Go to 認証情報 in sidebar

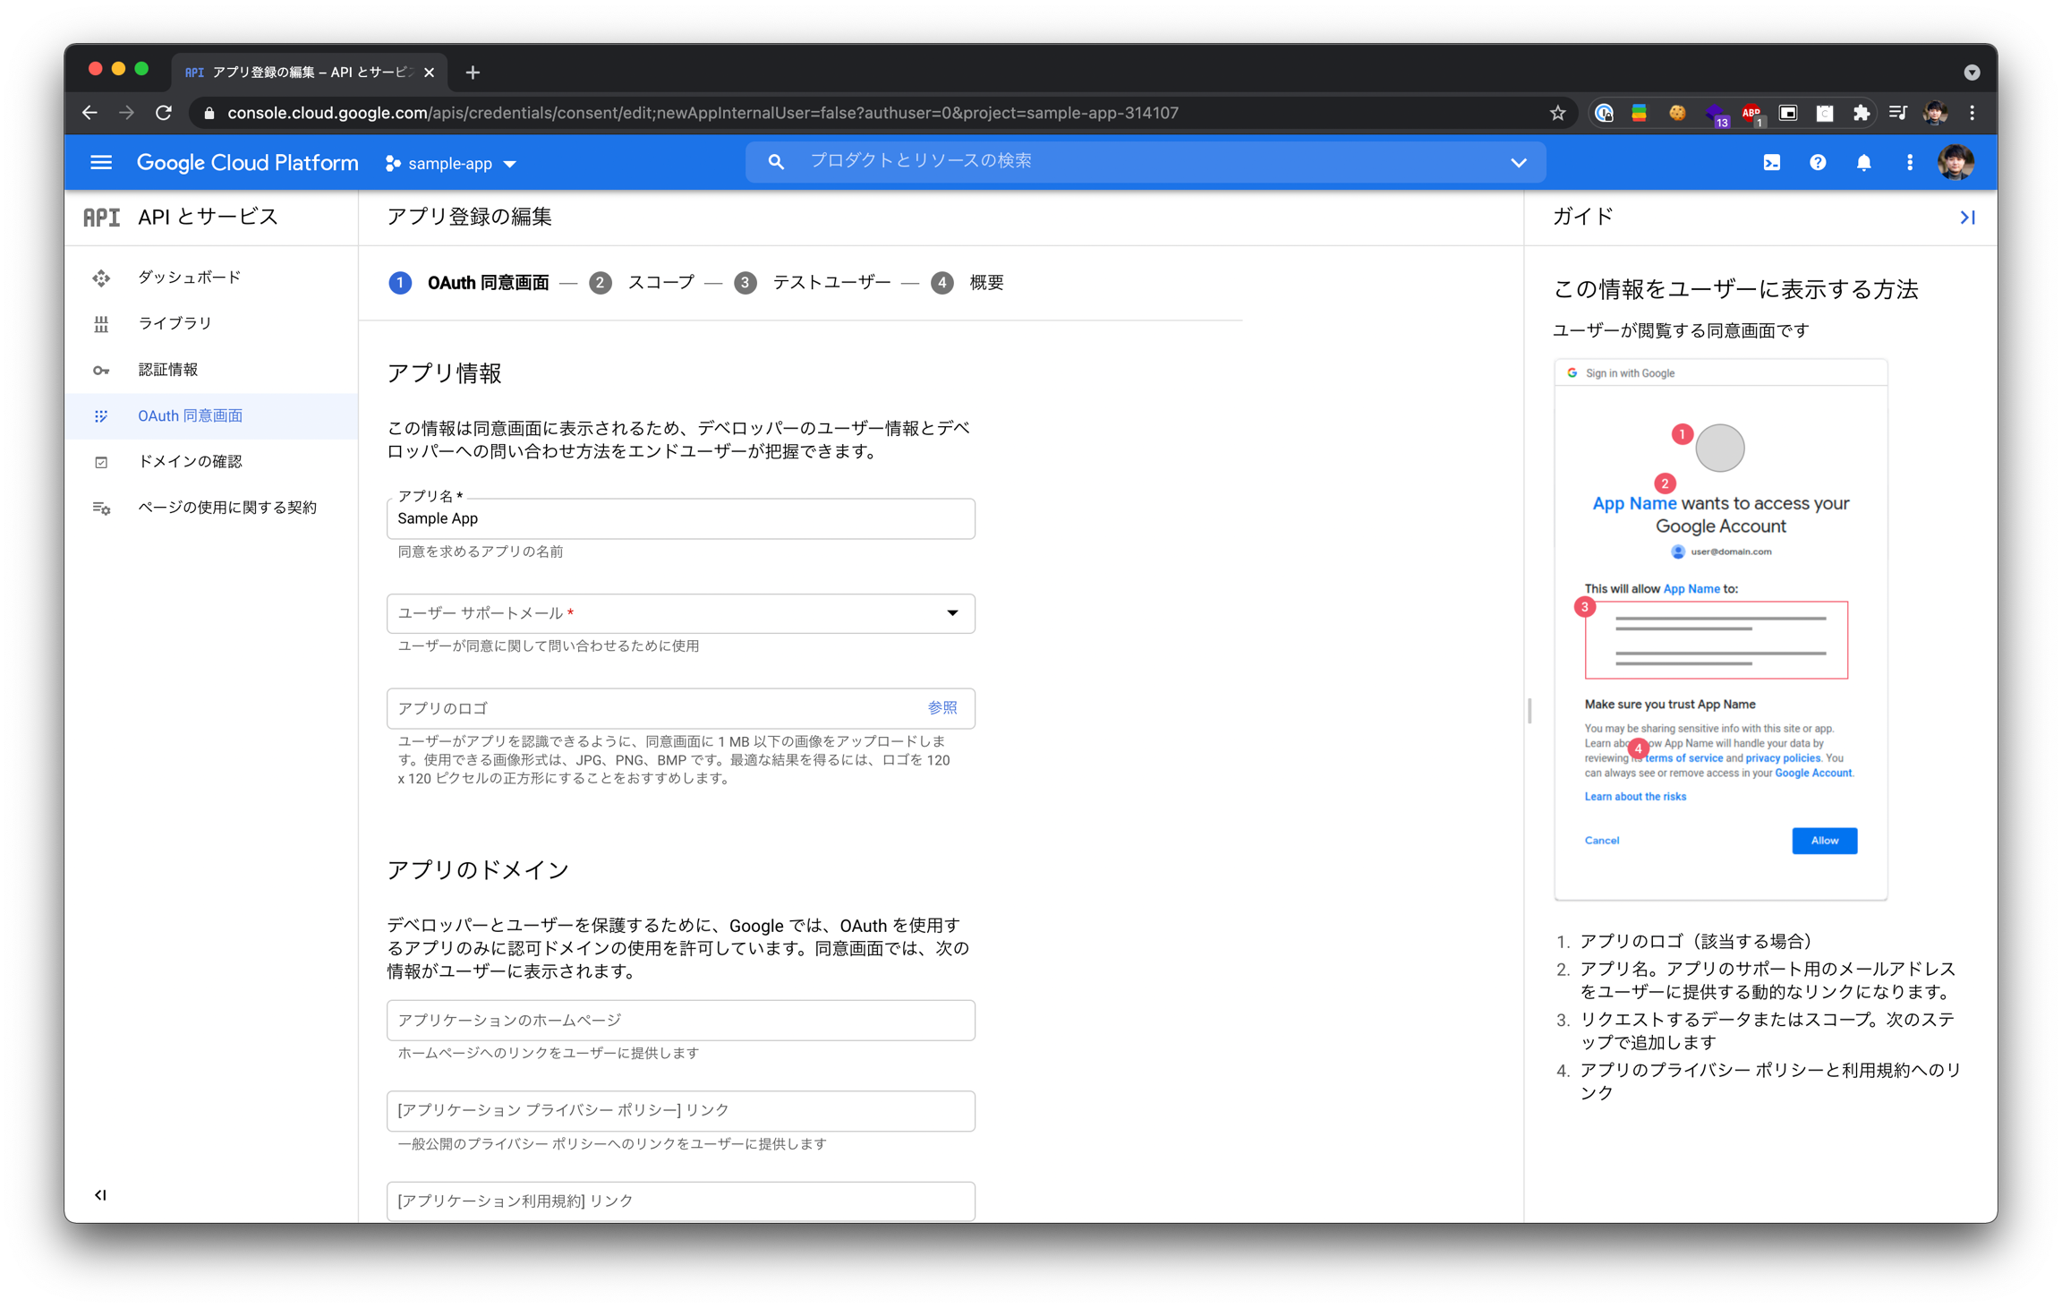(x=168, y=370)
